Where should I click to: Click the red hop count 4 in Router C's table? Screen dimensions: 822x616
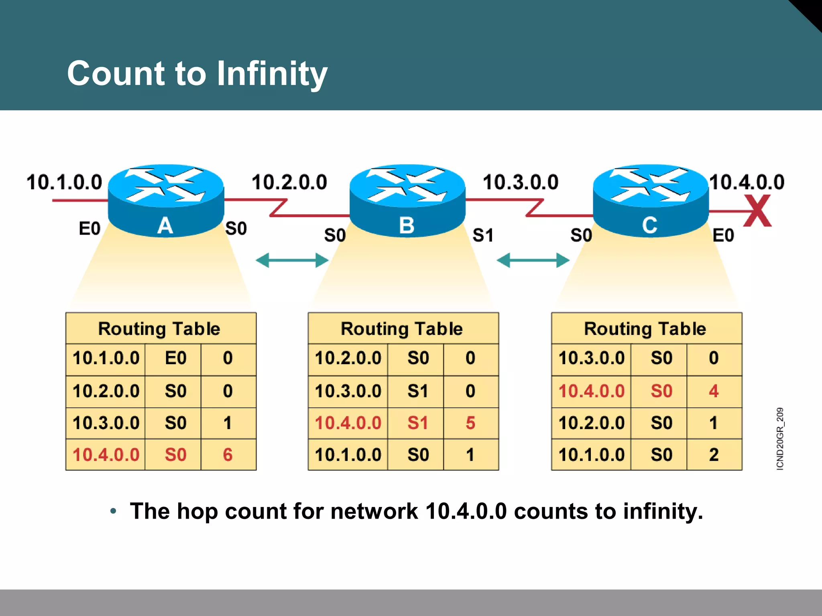[x=714, y=391]
